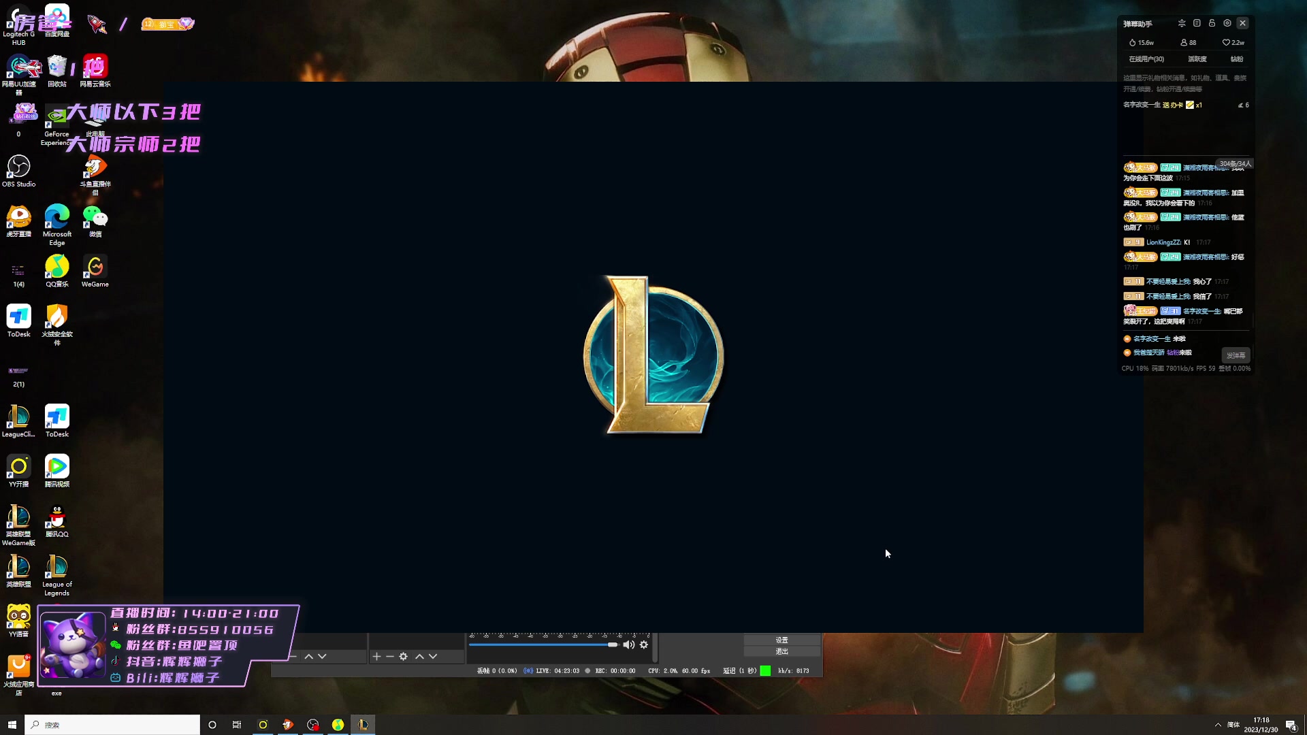Open the 网易UU加速器 desktop shortcut
1307x735 pixels.
click(x=19, y=75)
